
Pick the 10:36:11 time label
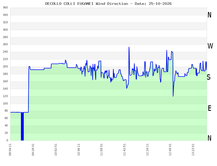79,150
